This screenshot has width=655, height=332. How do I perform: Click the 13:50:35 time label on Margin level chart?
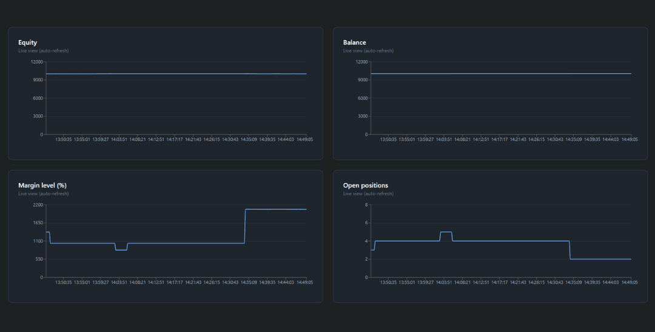tap(64, 282)
